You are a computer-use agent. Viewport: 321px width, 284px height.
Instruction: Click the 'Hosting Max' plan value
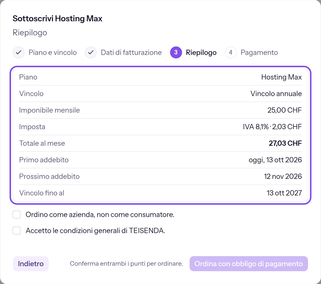click(281, 77)
